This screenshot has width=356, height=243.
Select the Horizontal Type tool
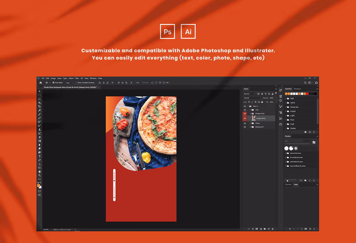[40, 156]
